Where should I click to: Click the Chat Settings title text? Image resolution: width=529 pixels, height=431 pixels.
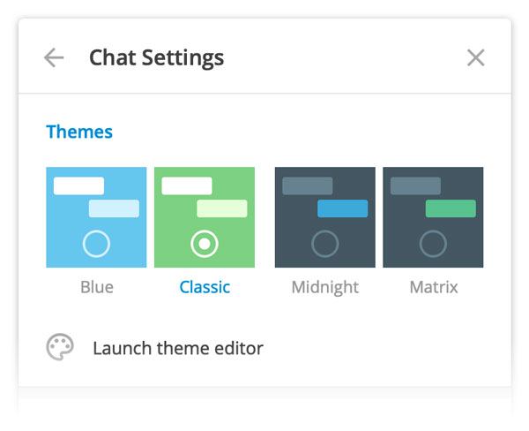pos(156,58)
